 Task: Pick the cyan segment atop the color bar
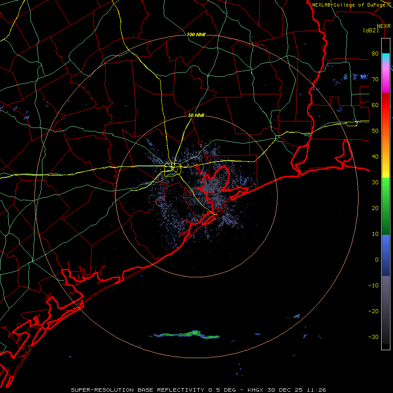coord(386,58)
